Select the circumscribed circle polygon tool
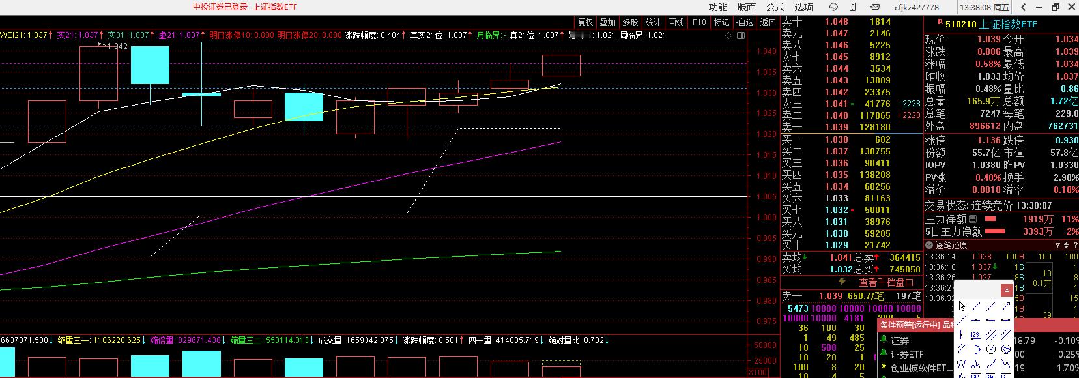Screen dimensions: 1079x378 pyautogui.click(x=1006, y=349)
